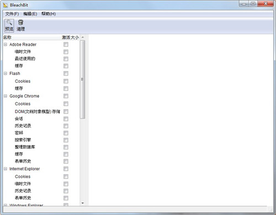
Task: Check 临时文件 under Internet Explorer
Action: pyautogui.click(x=66, y=184)
